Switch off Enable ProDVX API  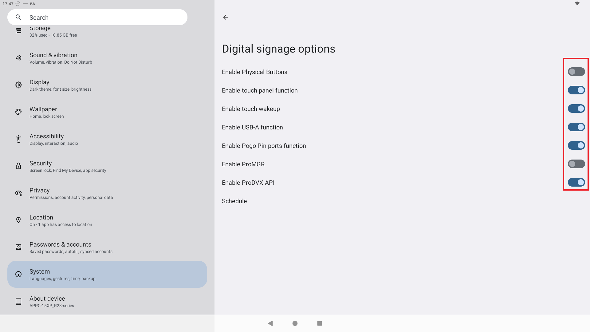[576, 182]
